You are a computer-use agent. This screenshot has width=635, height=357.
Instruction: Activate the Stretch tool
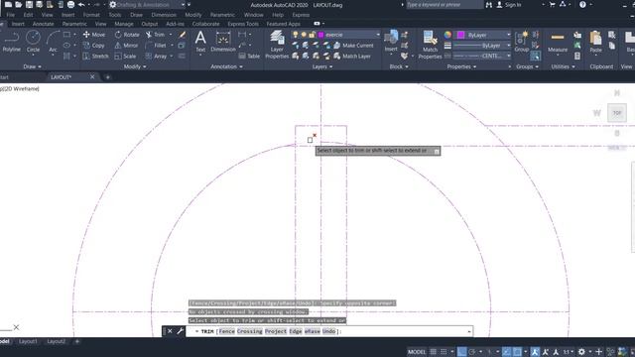tap(95, 56)
